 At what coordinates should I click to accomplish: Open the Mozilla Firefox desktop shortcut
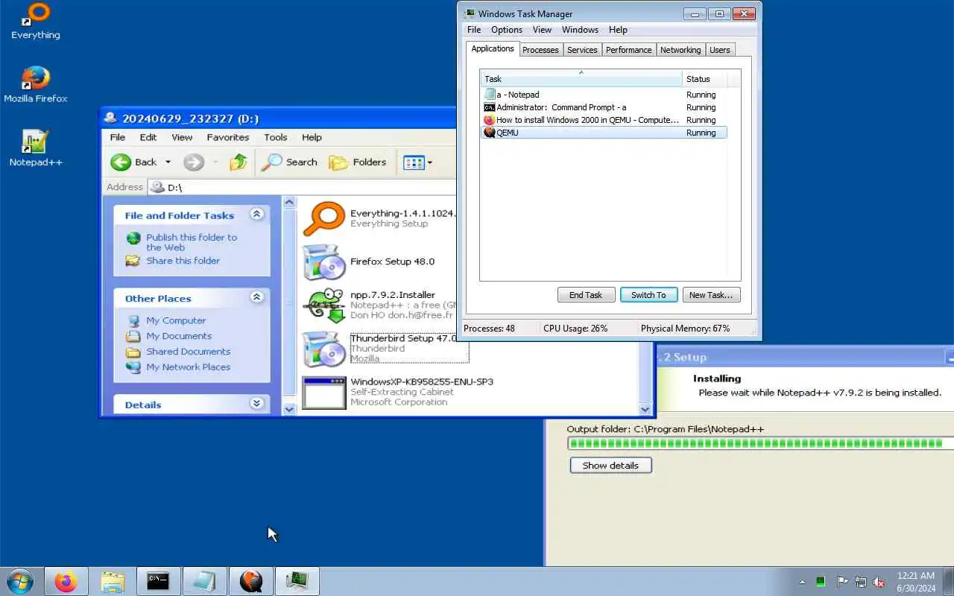click(36, 84)
